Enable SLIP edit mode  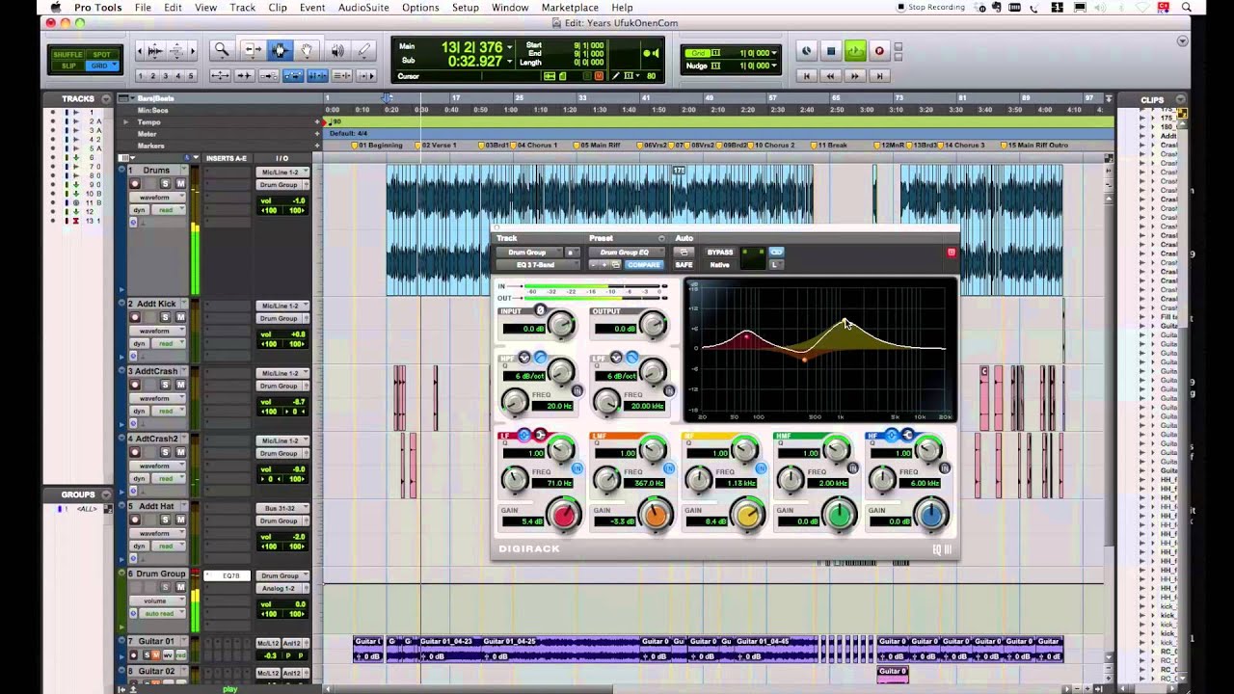point(68,67)
